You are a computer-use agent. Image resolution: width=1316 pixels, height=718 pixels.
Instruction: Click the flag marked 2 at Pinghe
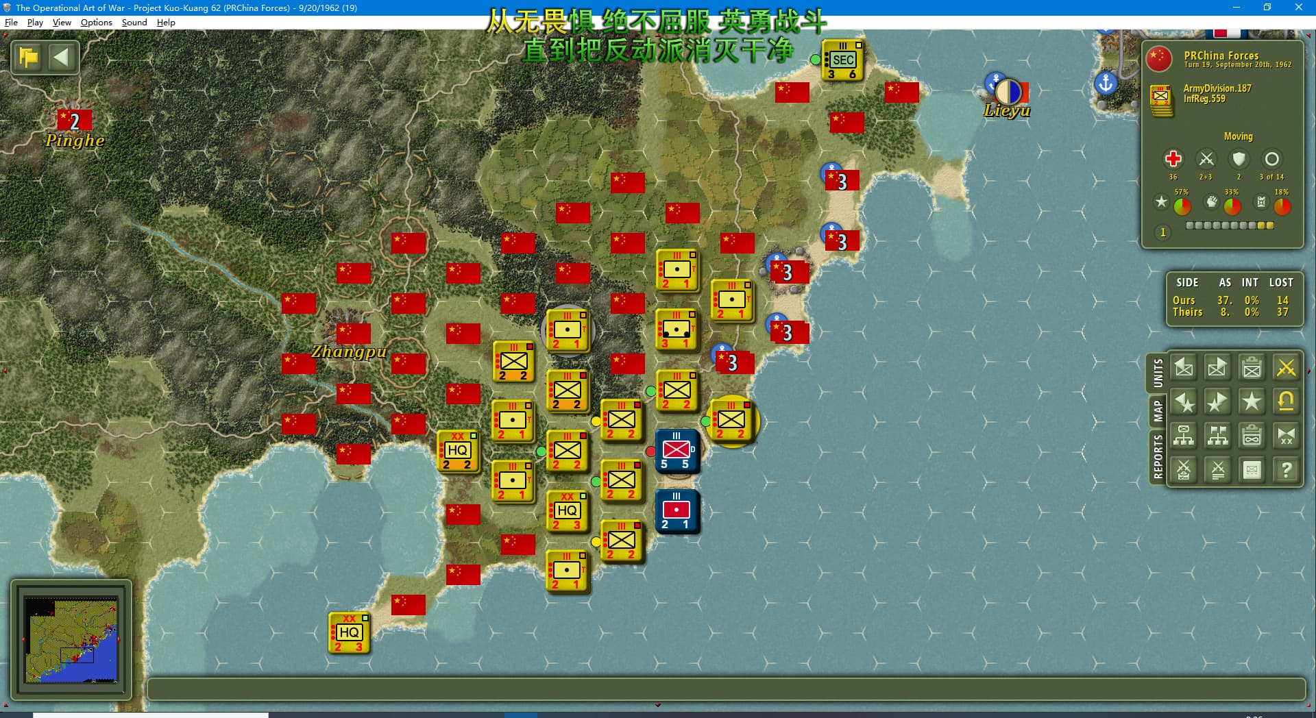[74, 121]
